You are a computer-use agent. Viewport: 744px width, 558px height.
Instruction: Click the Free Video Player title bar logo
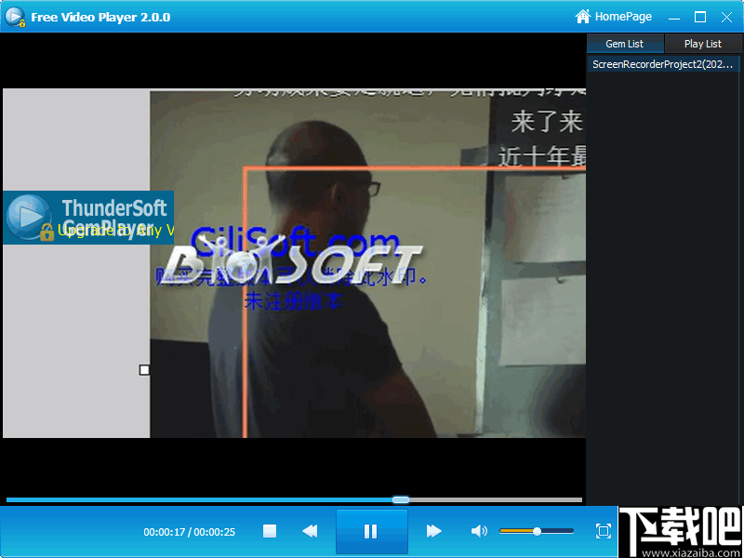click(13, 16)
